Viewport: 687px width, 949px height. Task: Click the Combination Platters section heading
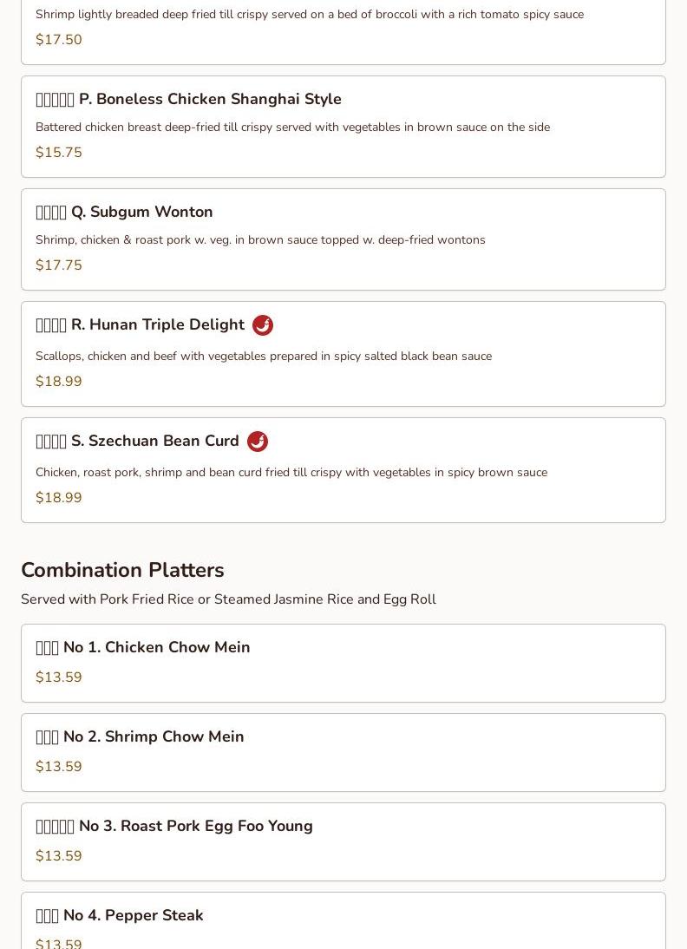(x=122, y=571)
